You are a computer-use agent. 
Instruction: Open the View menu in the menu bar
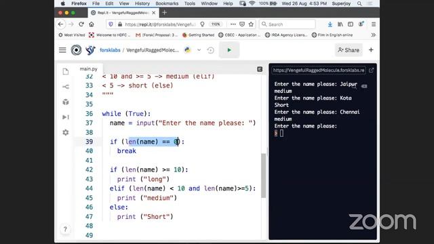pos(124,3)
